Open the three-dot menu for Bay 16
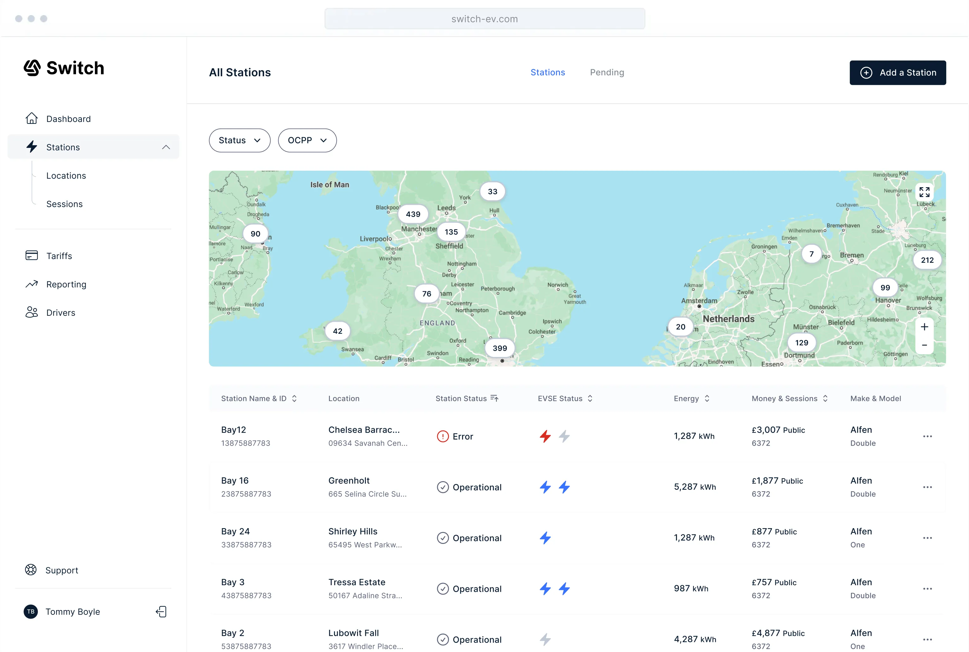The width and height of the screenshot is (969, 652). click(927, 487)
